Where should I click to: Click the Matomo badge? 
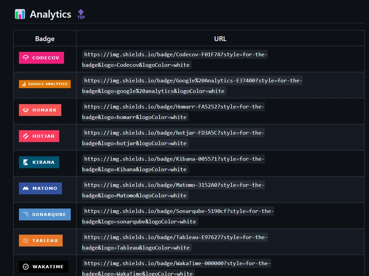tap(41, 188)
